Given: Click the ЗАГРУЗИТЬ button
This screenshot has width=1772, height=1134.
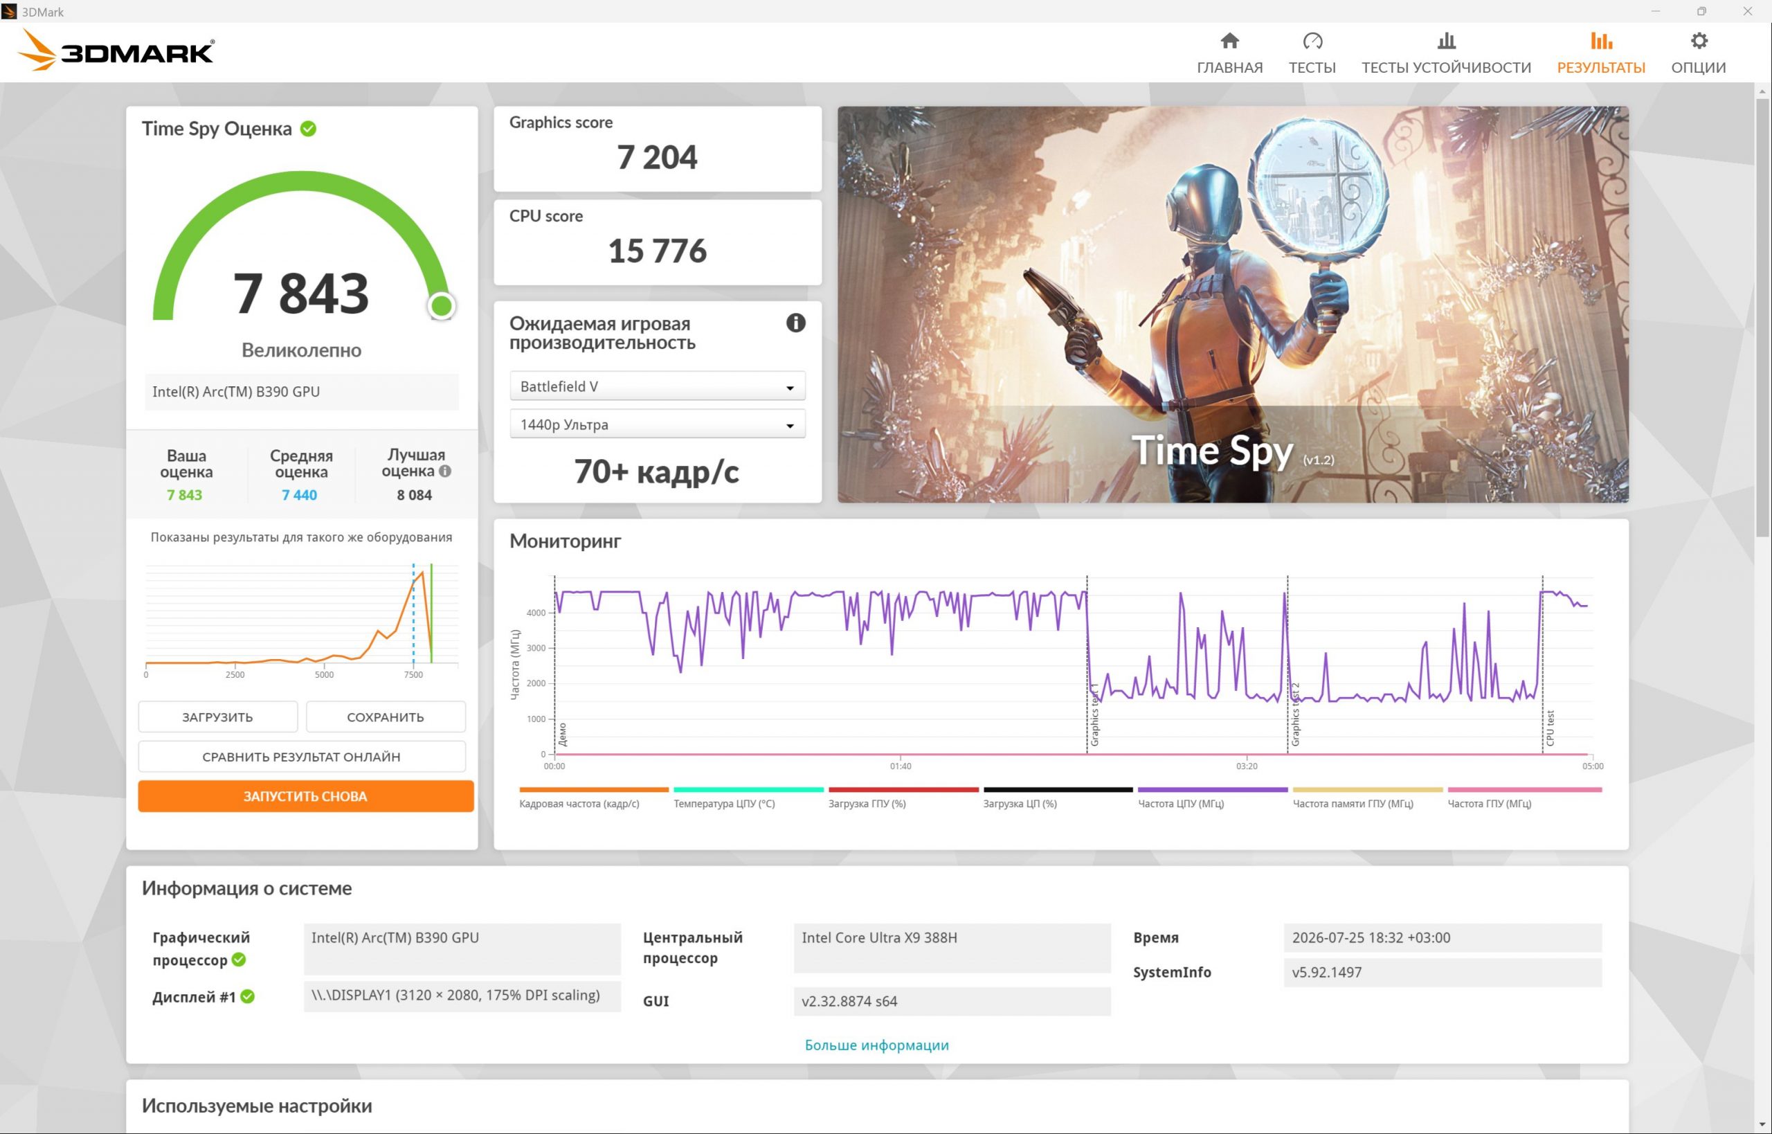Looking at the screenshot, I should (218, 717).
